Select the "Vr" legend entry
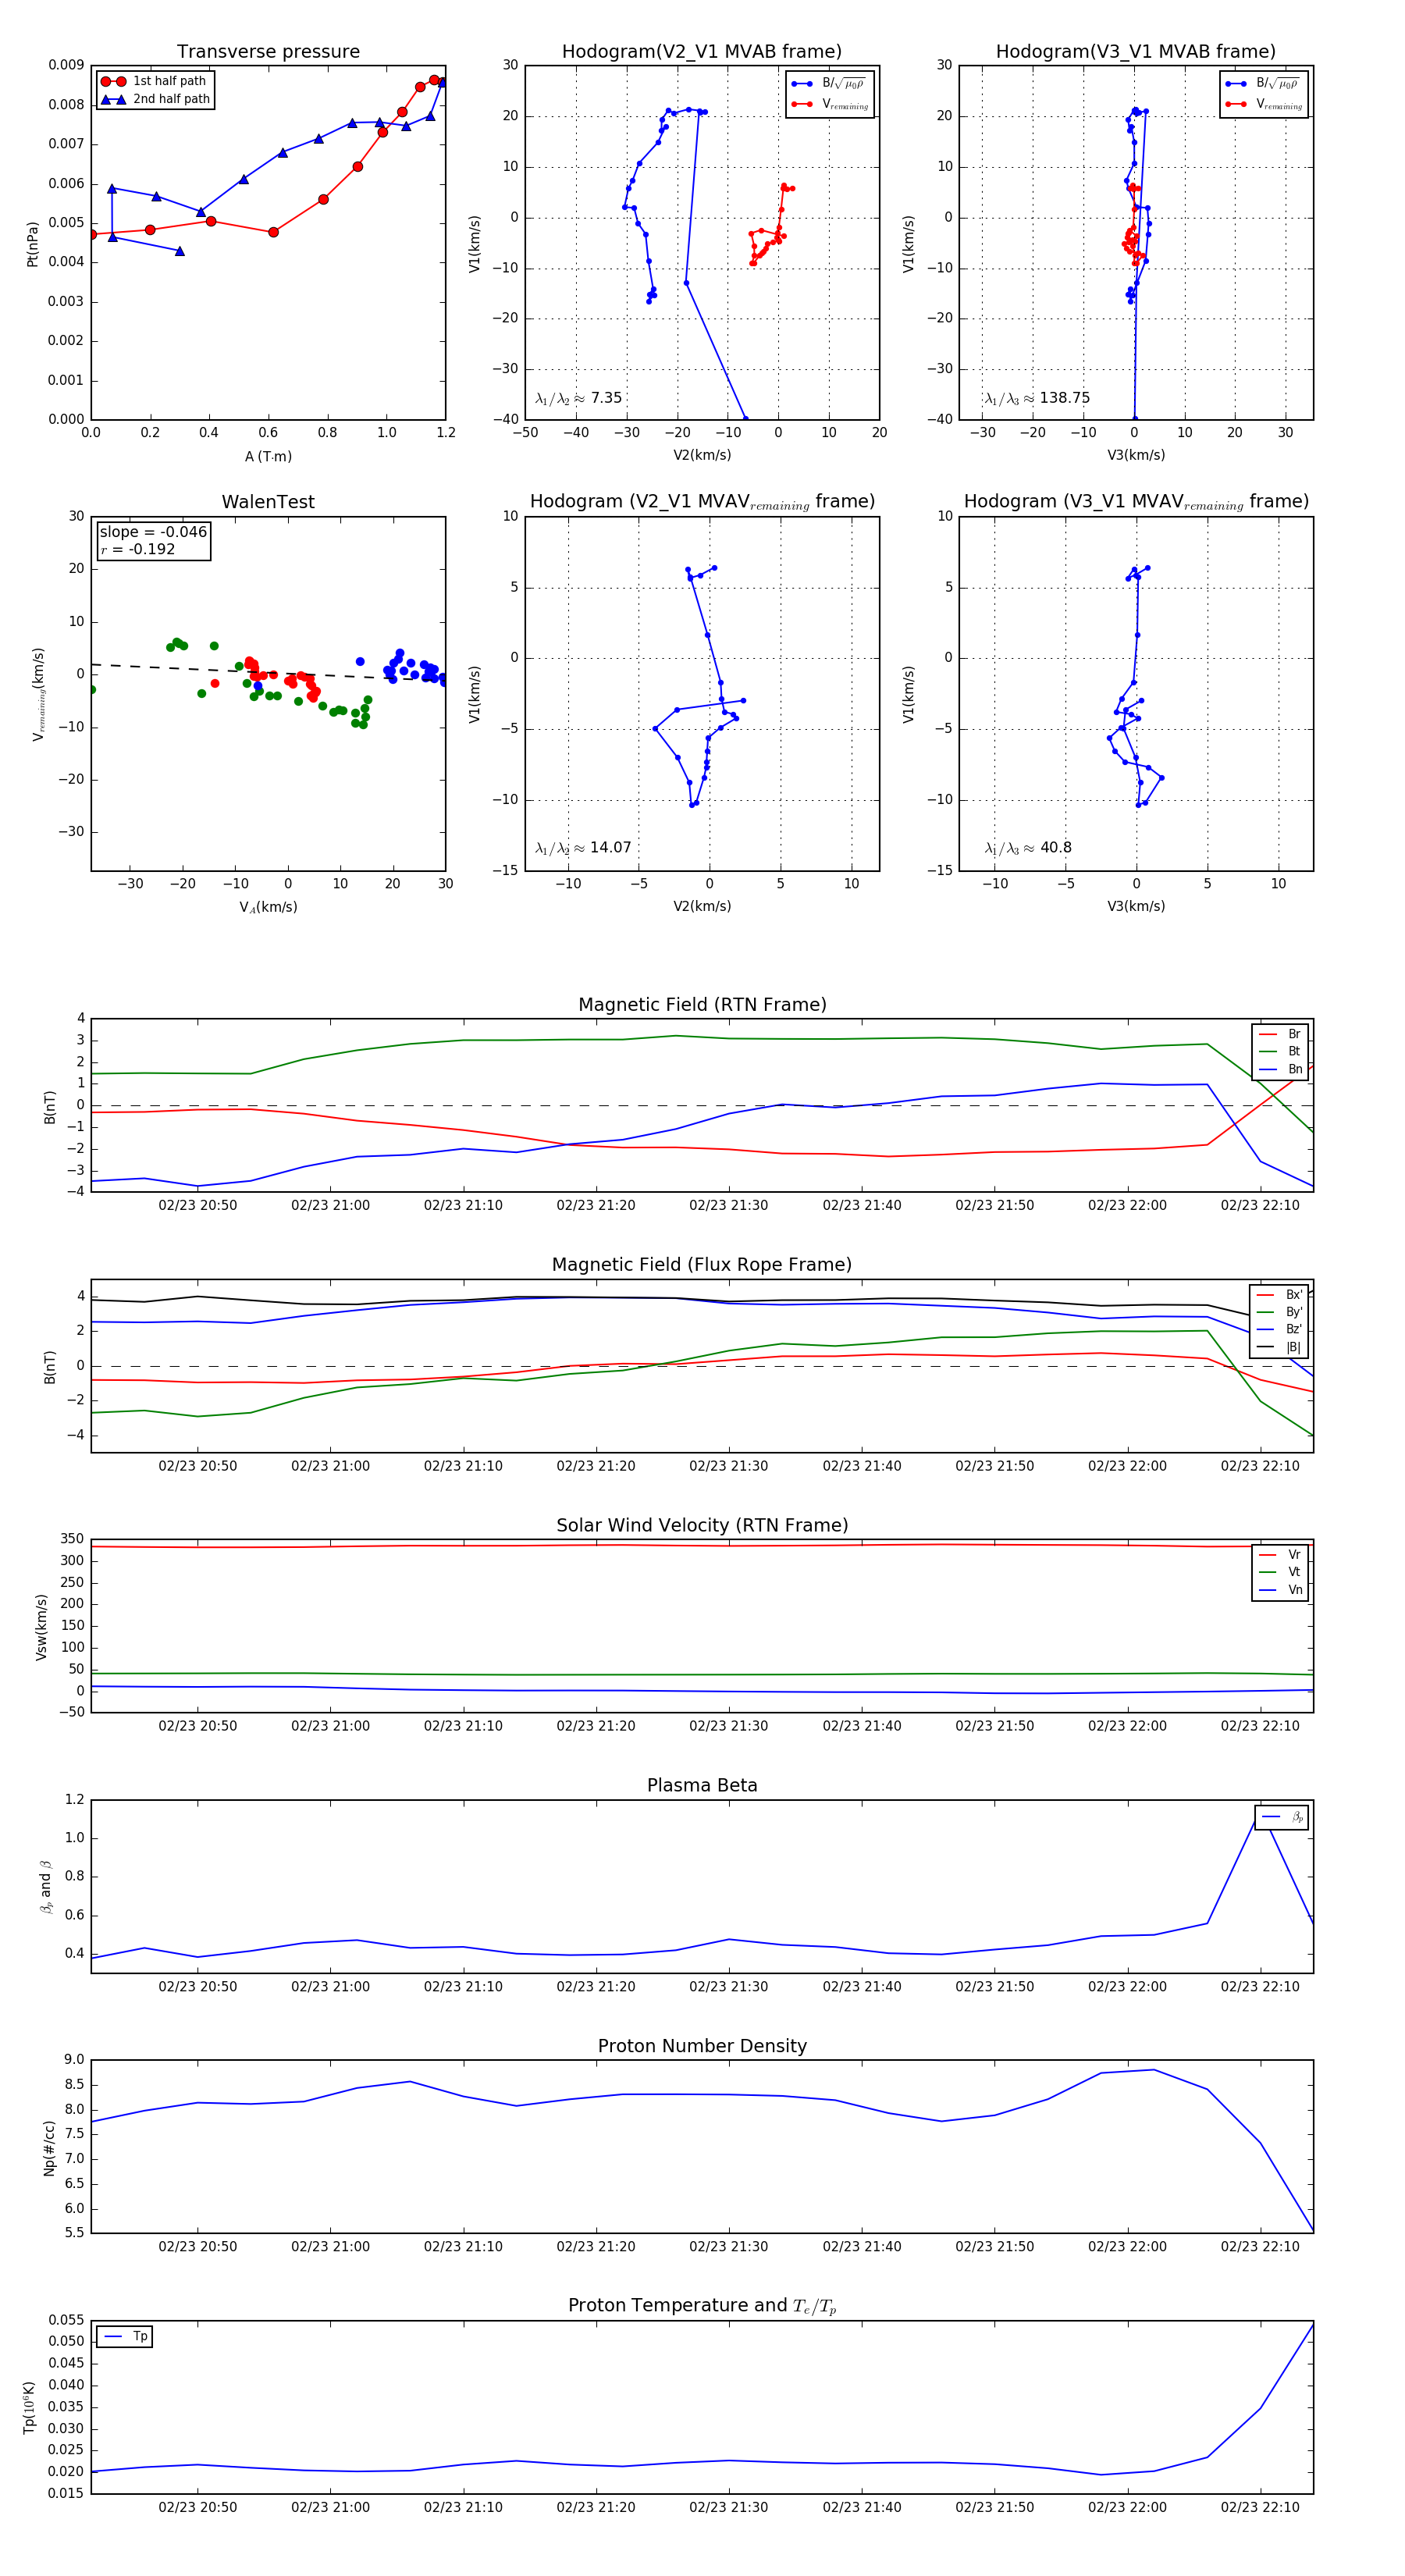The image size is (1405, 2576). 1280,1555
